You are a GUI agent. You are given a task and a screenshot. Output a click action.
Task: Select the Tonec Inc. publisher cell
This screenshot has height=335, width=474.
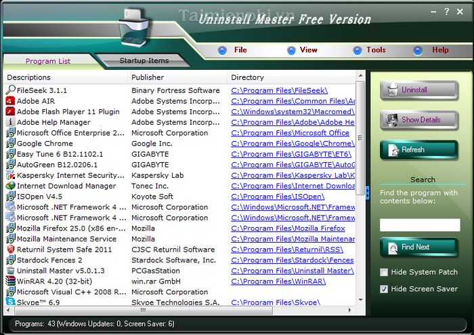pyautogui.click(x=150, y=186)
